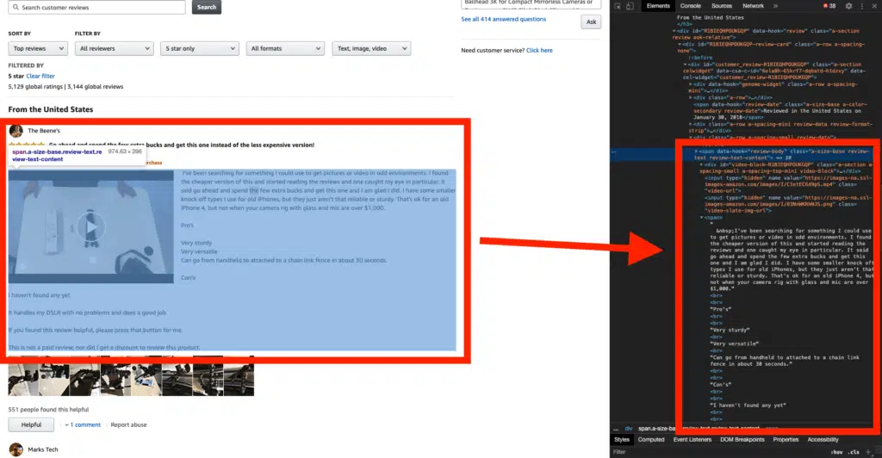This screenshot has height=458, width=882.
Task: Click the 'From the United States' heading
Action: coord(51,109)
